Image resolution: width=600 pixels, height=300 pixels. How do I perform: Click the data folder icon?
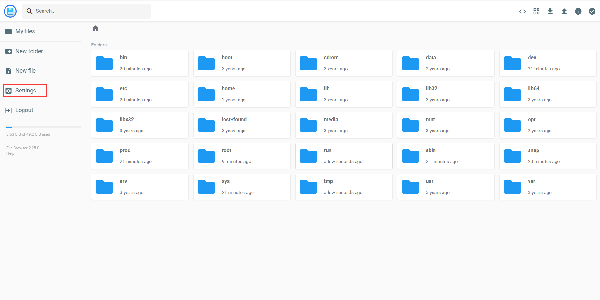point(410,63)
